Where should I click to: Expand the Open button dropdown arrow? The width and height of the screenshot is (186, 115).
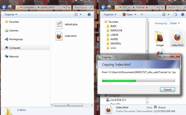tap(135, 15)
